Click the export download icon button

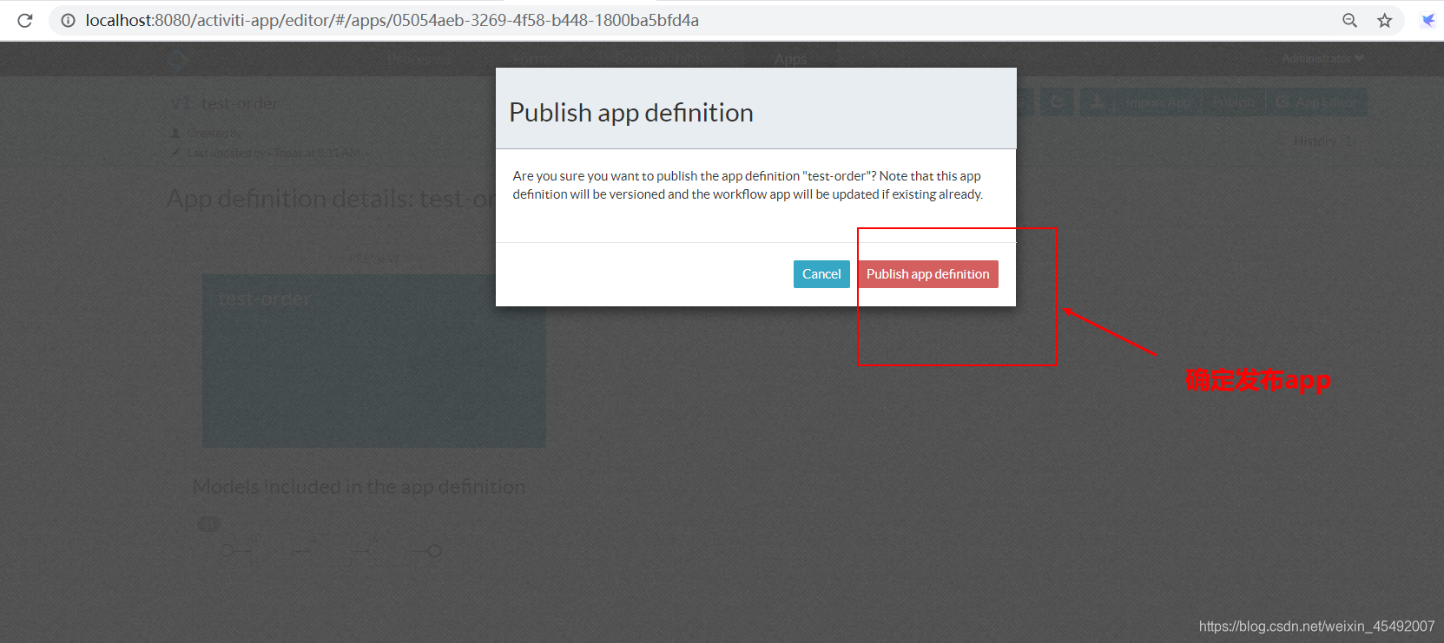(x=1098, y=102)
